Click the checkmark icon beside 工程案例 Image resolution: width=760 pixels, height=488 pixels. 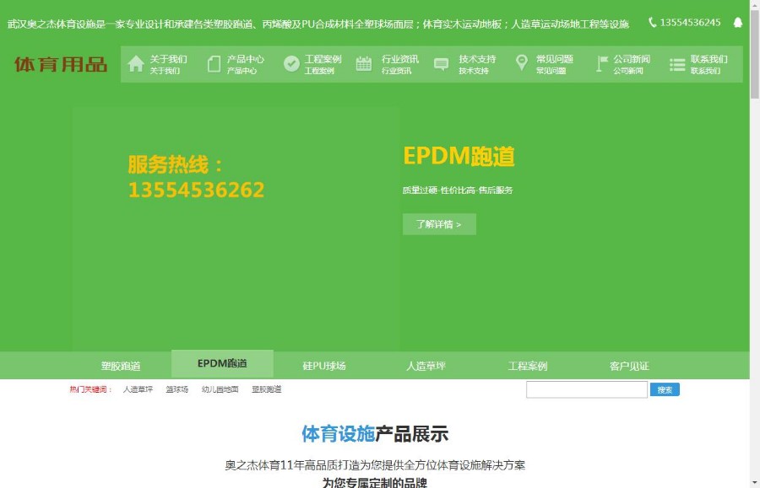[291, 64]
